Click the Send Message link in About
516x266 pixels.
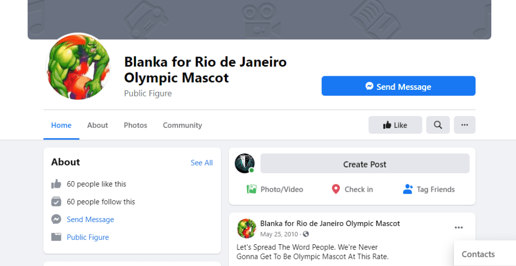pos(90,220)
